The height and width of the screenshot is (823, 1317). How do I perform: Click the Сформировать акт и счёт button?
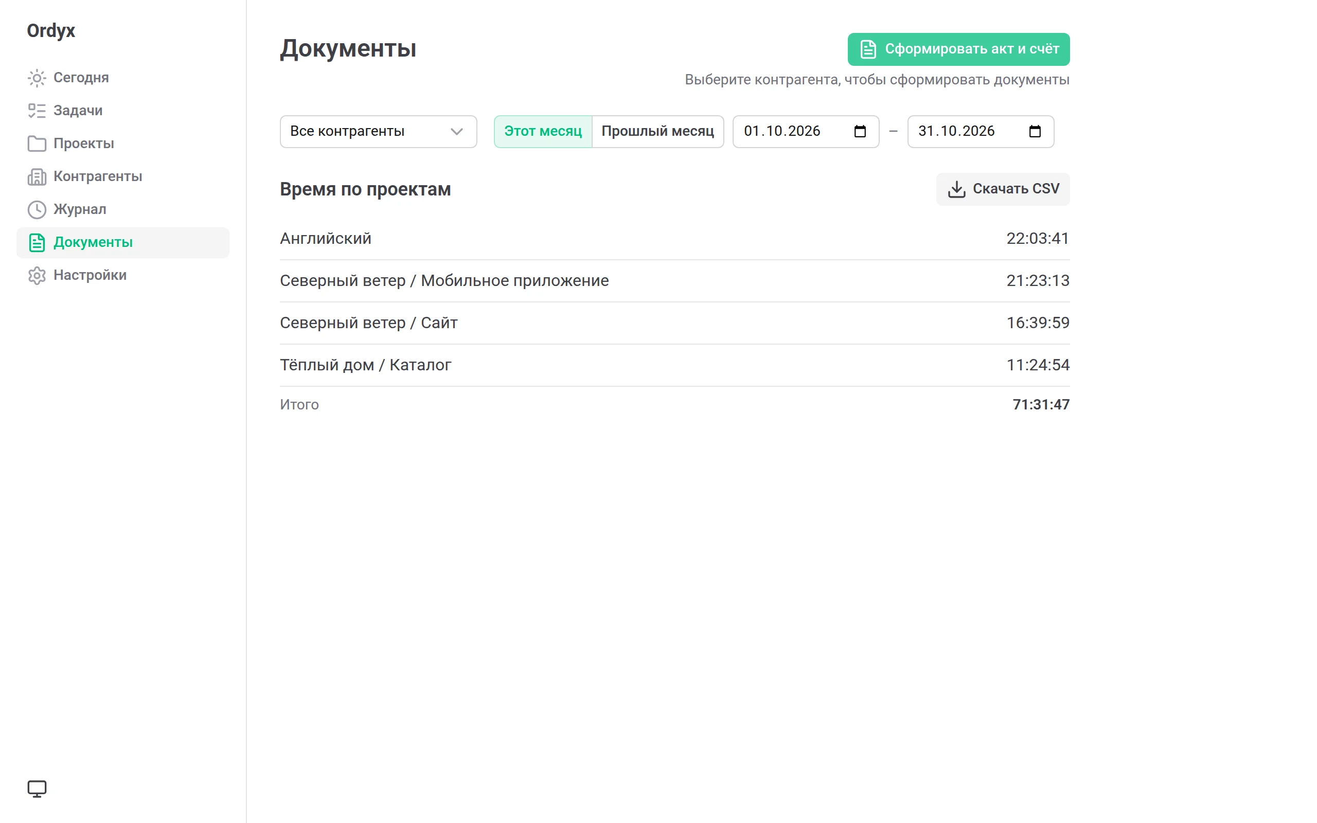point(958,49)
